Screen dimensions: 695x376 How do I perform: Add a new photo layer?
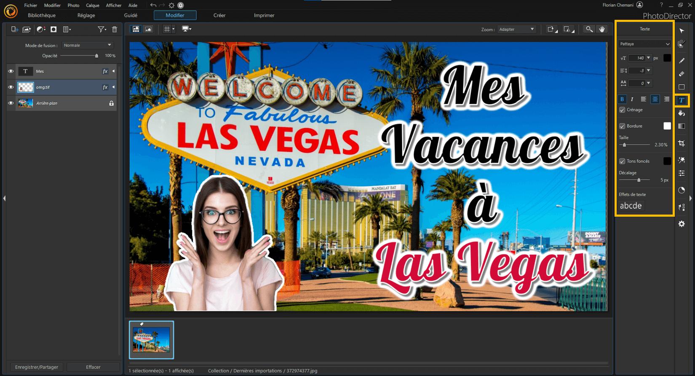pos(27,29)
